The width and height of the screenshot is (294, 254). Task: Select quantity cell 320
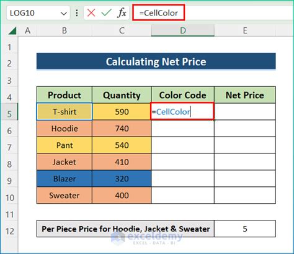[122, 179]
